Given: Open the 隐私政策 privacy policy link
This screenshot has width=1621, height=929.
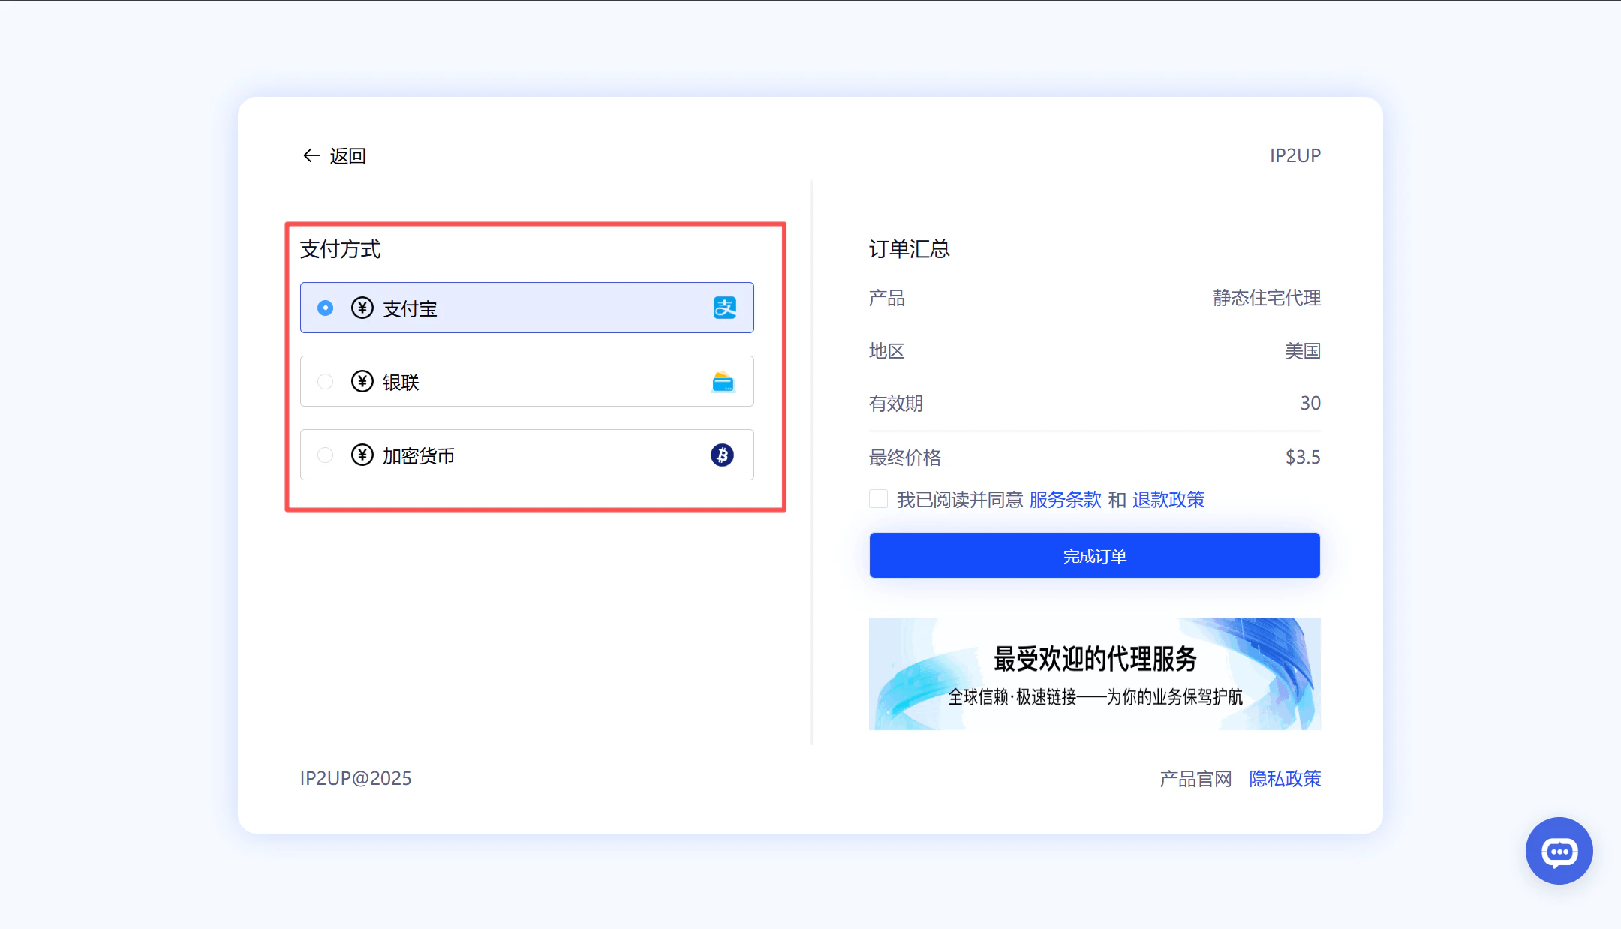Looking at the screenshot, I should tap(1284, 779).
